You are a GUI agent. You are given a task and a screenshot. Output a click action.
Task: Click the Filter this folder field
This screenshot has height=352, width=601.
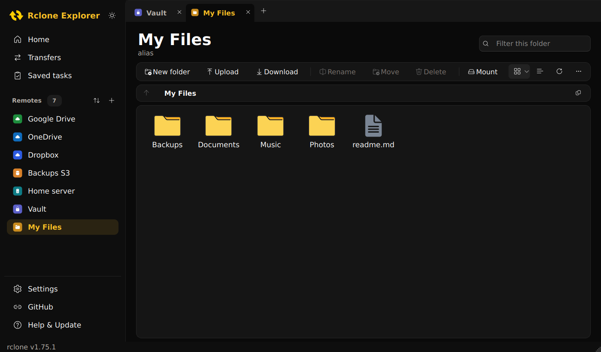pyautogui.click(x=535, y=43)
